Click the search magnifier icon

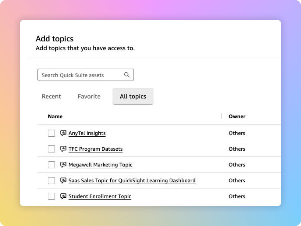coord(127,75)
